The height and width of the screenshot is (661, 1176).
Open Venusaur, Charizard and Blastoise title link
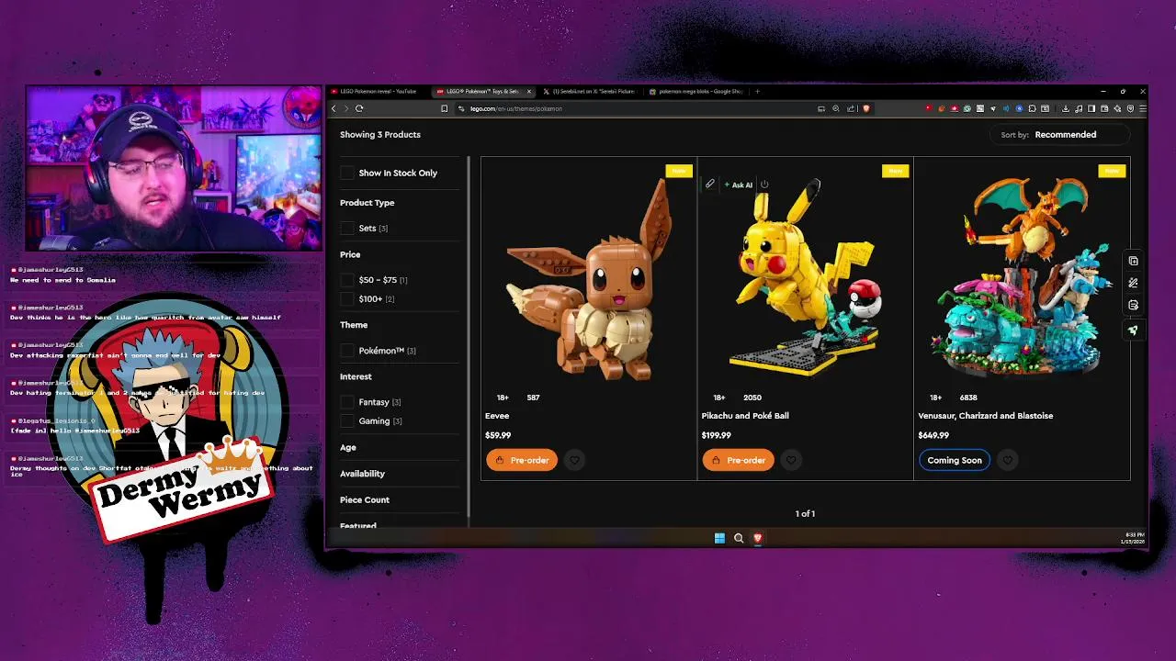[x=986, y=416]
